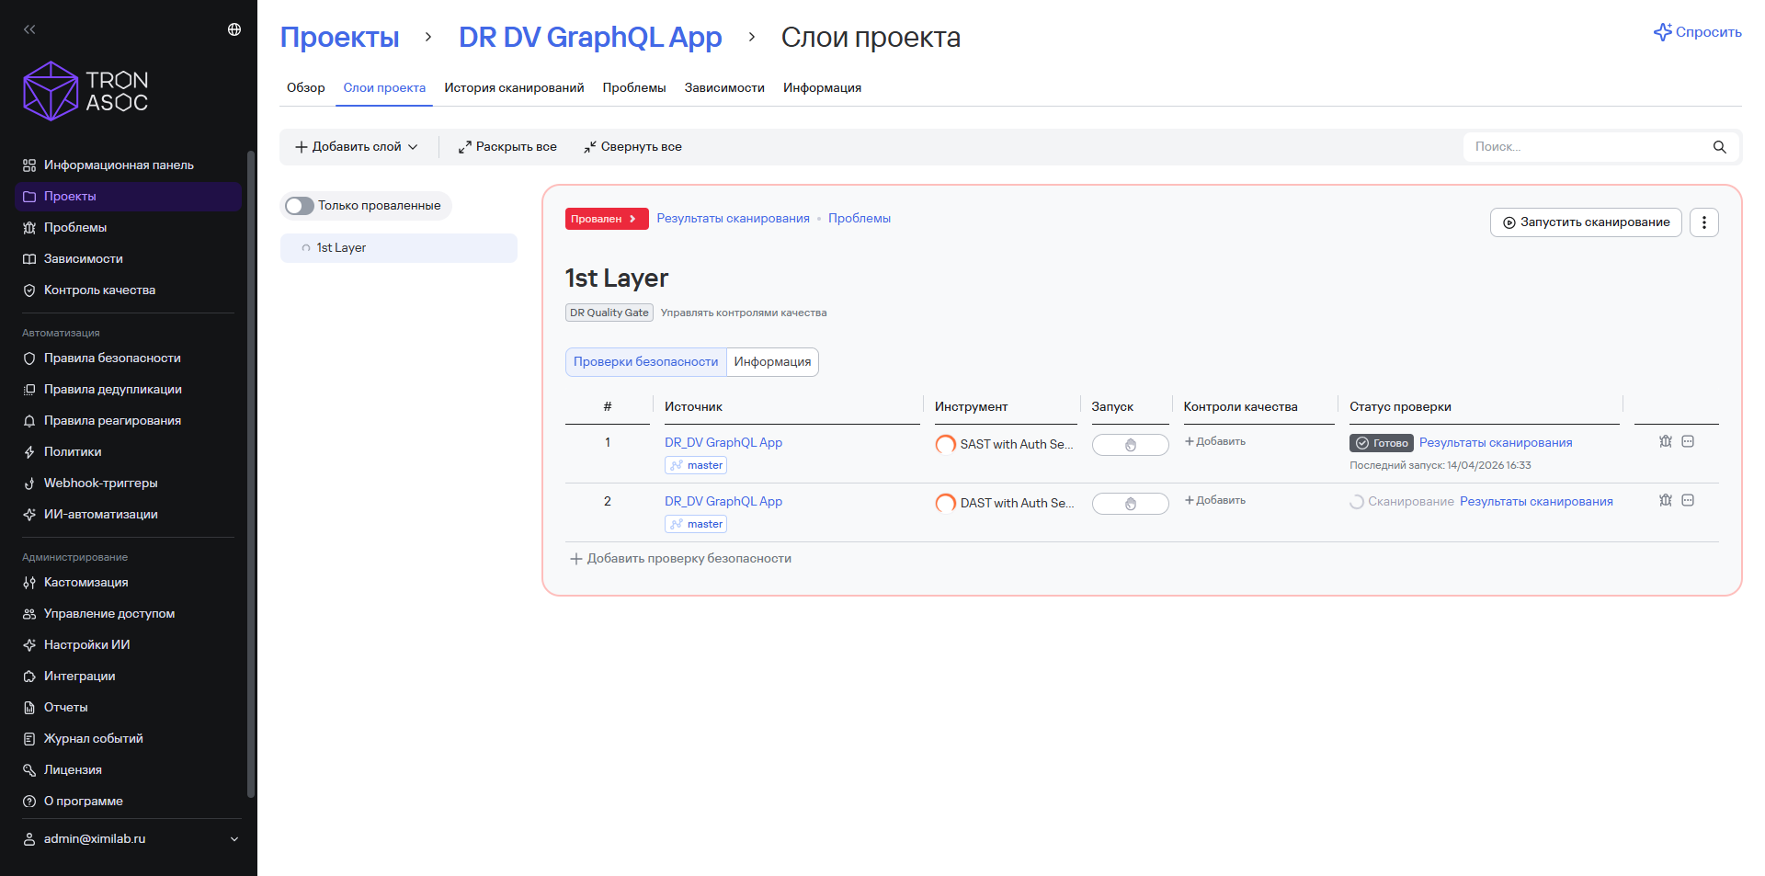Open the Зависимости tab
Screen dimensions: 1765x876
724,88
